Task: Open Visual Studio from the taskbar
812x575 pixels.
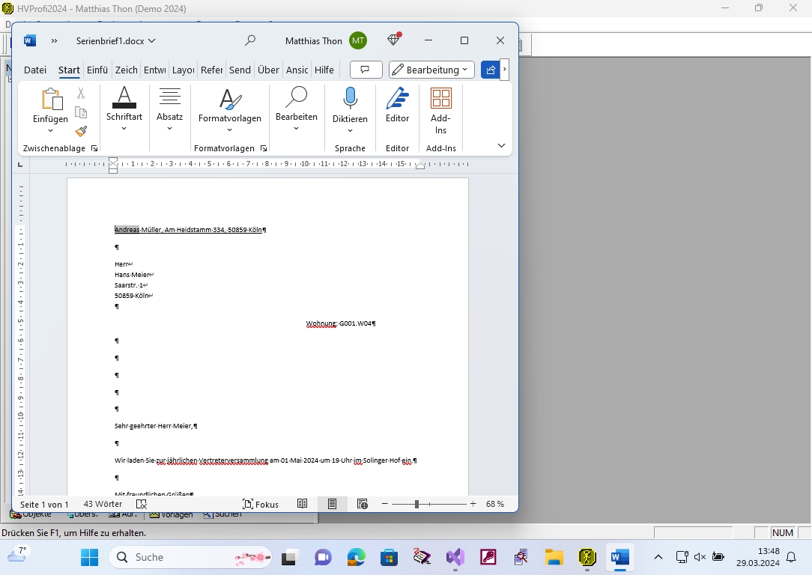Action: 455,557
